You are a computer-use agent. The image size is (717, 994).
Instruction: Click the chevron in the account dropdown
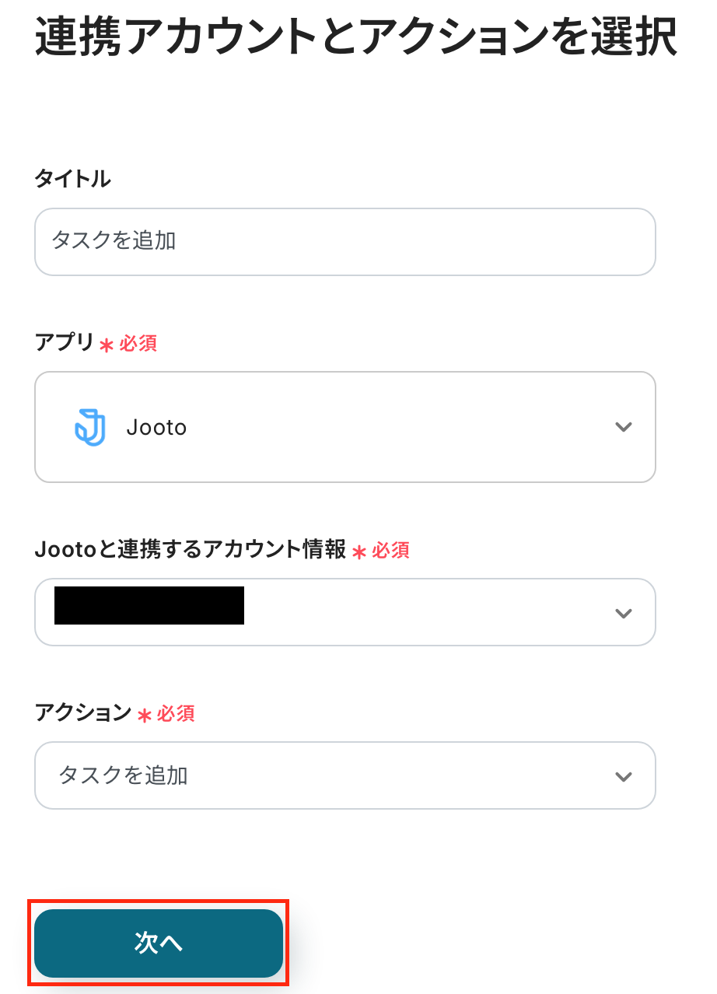[x=623, y=613]
